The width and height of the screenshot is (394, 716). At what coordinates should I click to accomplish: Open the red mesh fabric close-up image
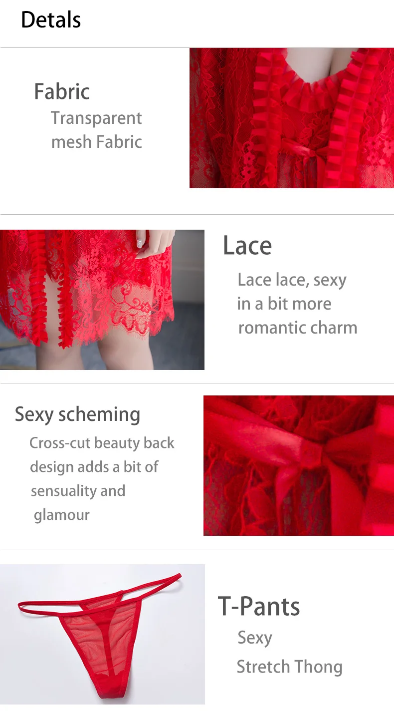tap(292, 118)
